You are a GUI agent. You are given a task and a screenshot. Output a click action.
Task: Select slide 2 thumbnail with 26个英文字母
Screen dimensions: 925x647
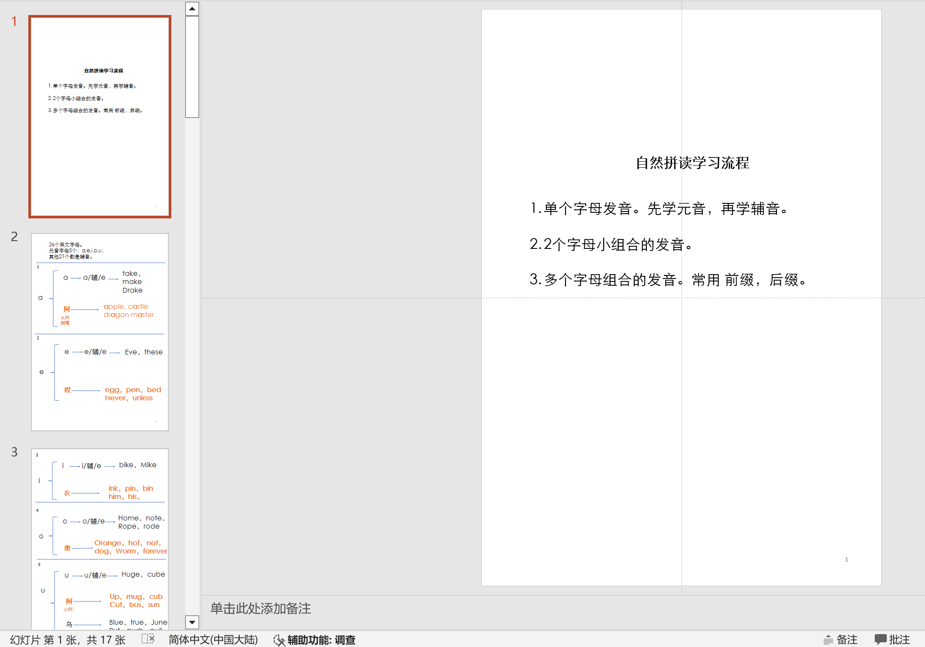coord(100,332)
